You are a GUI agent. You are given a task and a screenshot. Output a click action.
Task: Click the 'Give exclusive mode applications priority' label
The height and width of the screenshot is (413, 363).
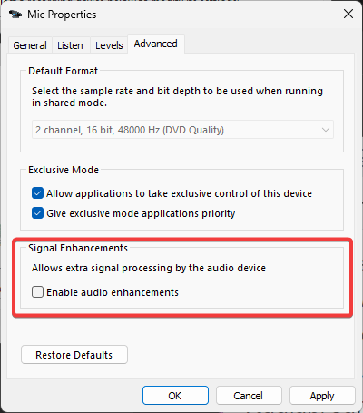click(x=141, y=213)
